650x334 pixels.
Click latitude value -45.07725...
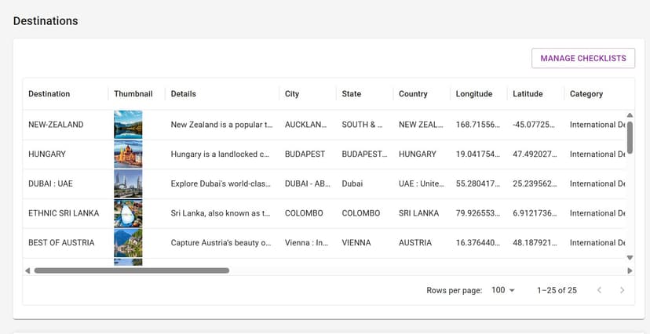click(534, 125)
